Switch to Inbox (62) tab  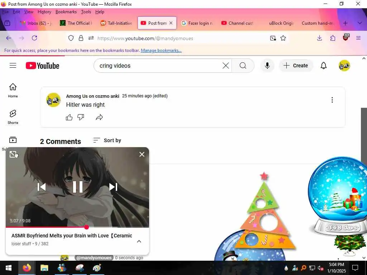36,23
